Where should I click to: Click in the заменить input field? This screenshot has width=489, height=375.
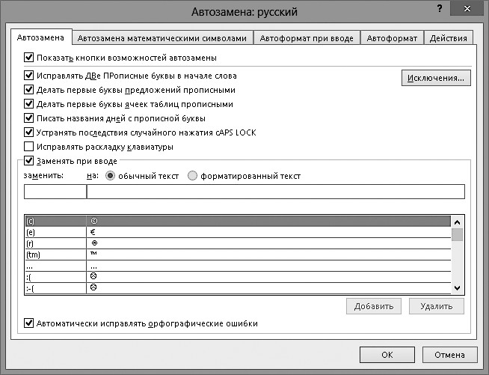(55, 192)
